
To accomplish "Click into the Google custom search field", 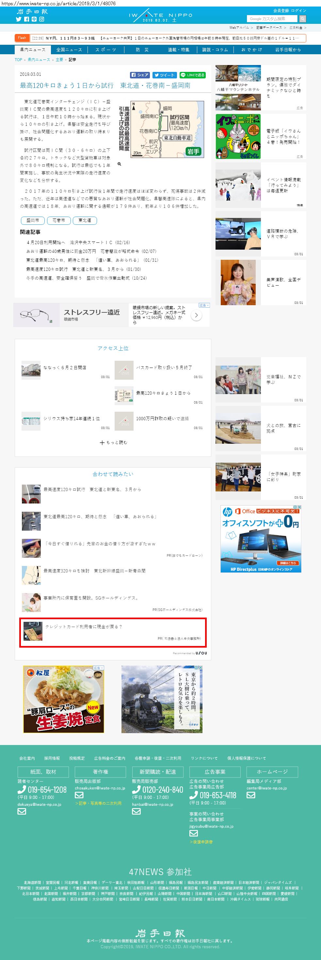I will pos(272,19).
